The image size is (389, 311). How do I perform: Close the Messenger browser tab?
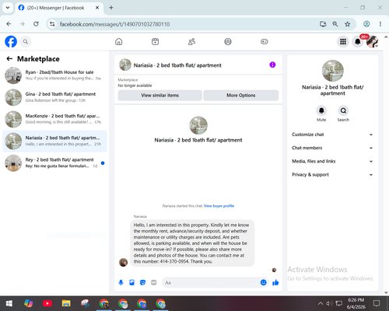point(97,8)
